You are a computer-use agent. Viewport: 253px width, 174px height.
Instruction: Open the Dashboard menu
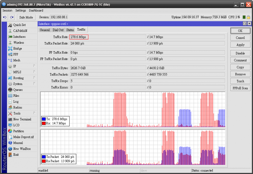click(36, 11)
